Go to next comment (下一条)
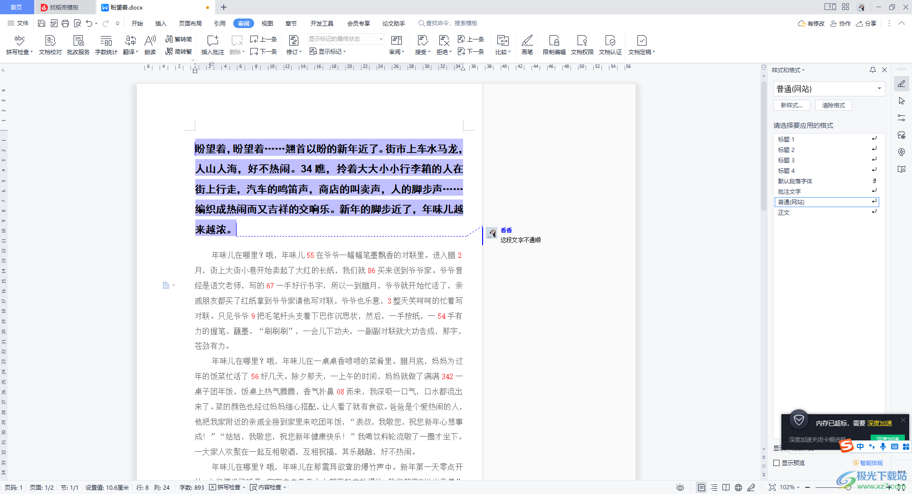The image size is (912, 494). tap(264, 51)
